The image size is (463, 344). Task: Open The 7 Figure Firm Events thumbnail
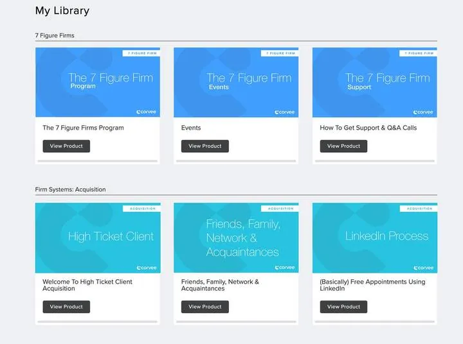point(236,82)
